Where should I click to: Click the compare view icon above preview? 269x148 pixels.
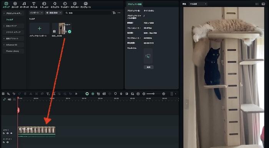click(257, 4)
